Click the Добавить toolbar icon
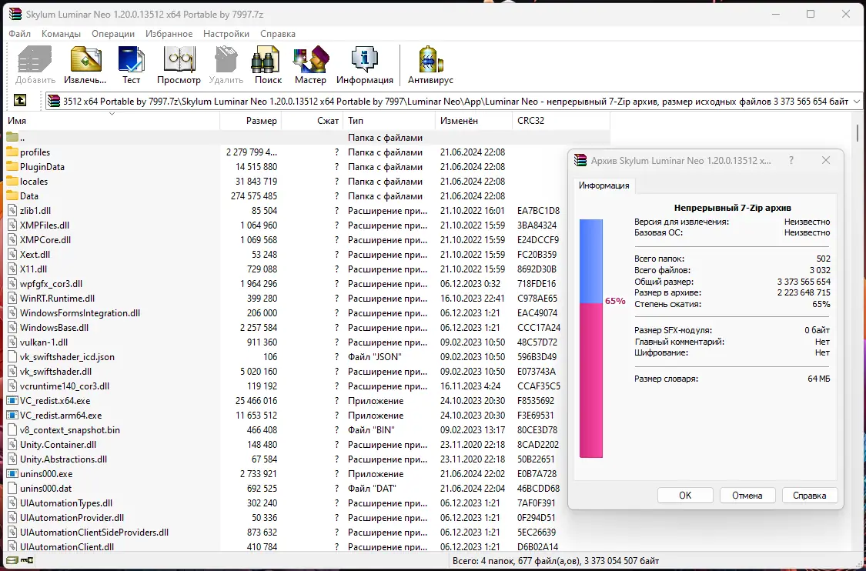 35,59
